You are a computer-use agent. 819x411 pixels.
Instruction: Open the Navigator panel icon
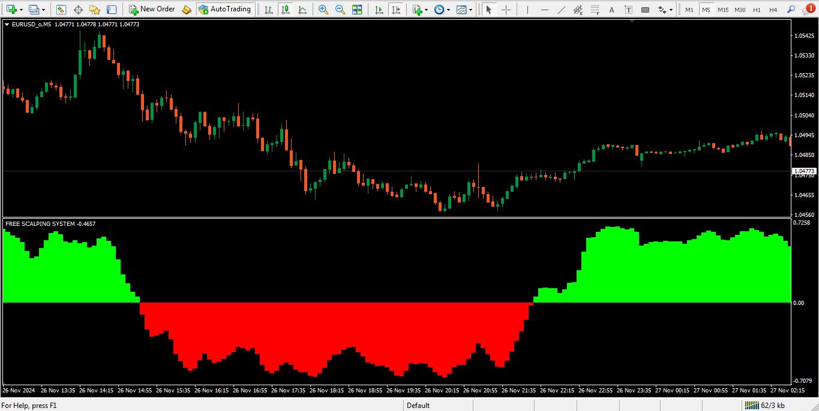(x=95, y=10)
